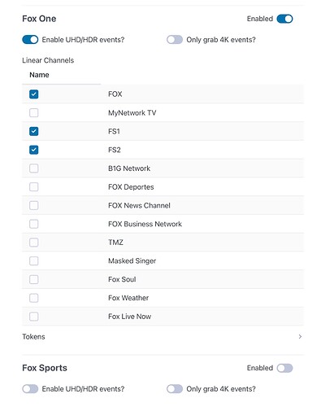Uncheck the FOX channel checkbox
The image size is (321, 407).
click(x=34, y=94)
